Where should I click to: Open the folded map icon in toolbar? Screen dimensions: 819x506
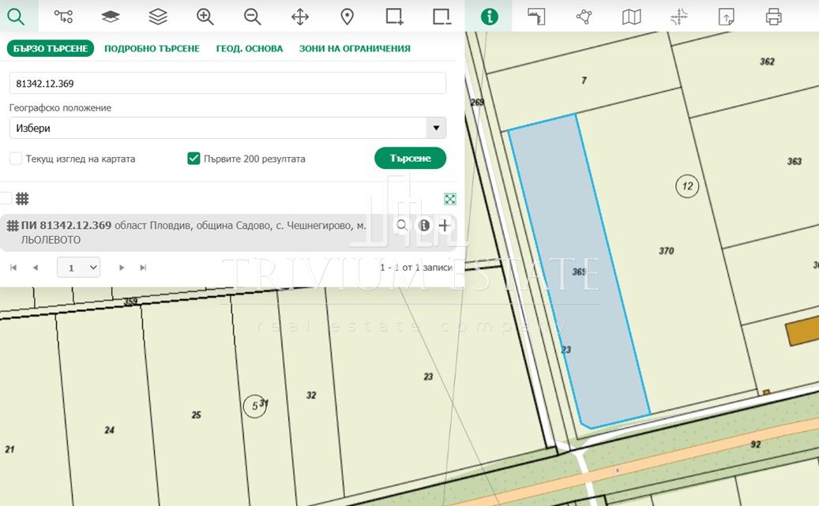point(632,16)
